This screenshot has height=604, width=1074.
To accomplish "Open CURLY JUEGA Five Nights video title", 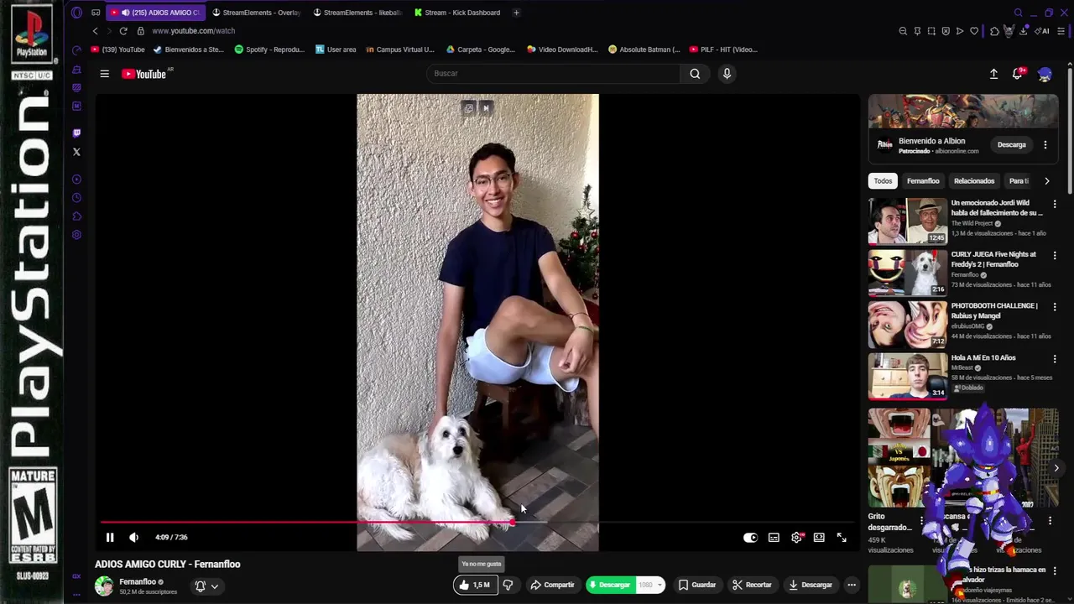I will pyautogui.click(x=993, y=259).
